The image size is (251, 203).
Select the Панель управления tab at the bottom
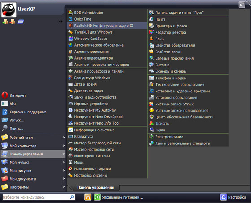click(95, 187)
